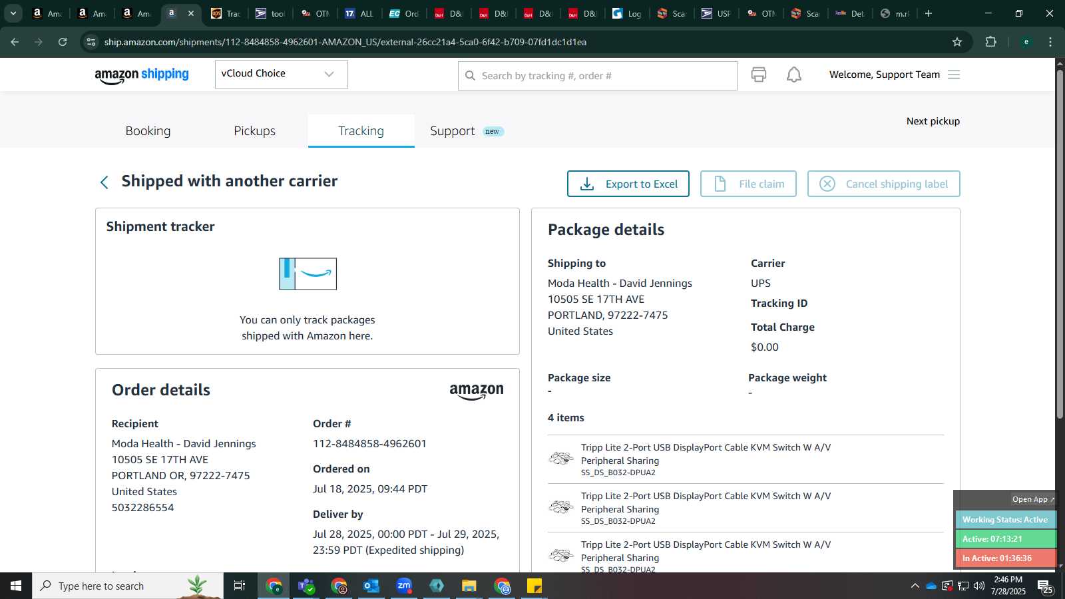View site information icon in address bar
Viewport: 1065px width, 599px height.
coord(91,42)
